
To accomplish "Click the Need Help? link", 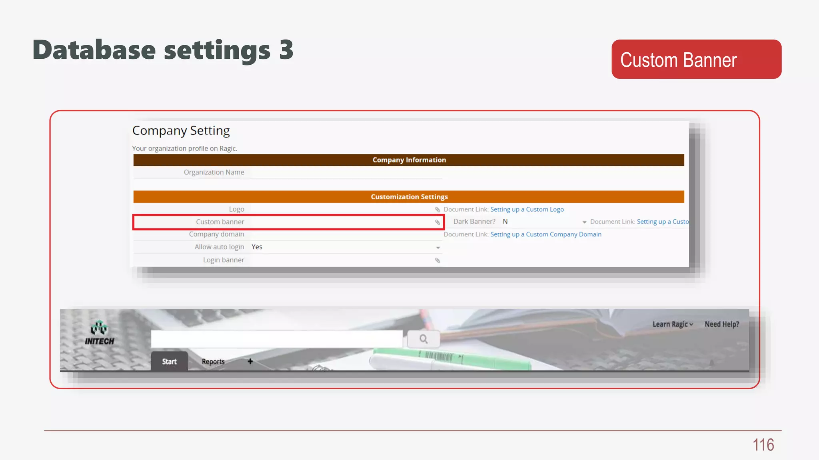I will pyautogui.click(x=722, y=324).
